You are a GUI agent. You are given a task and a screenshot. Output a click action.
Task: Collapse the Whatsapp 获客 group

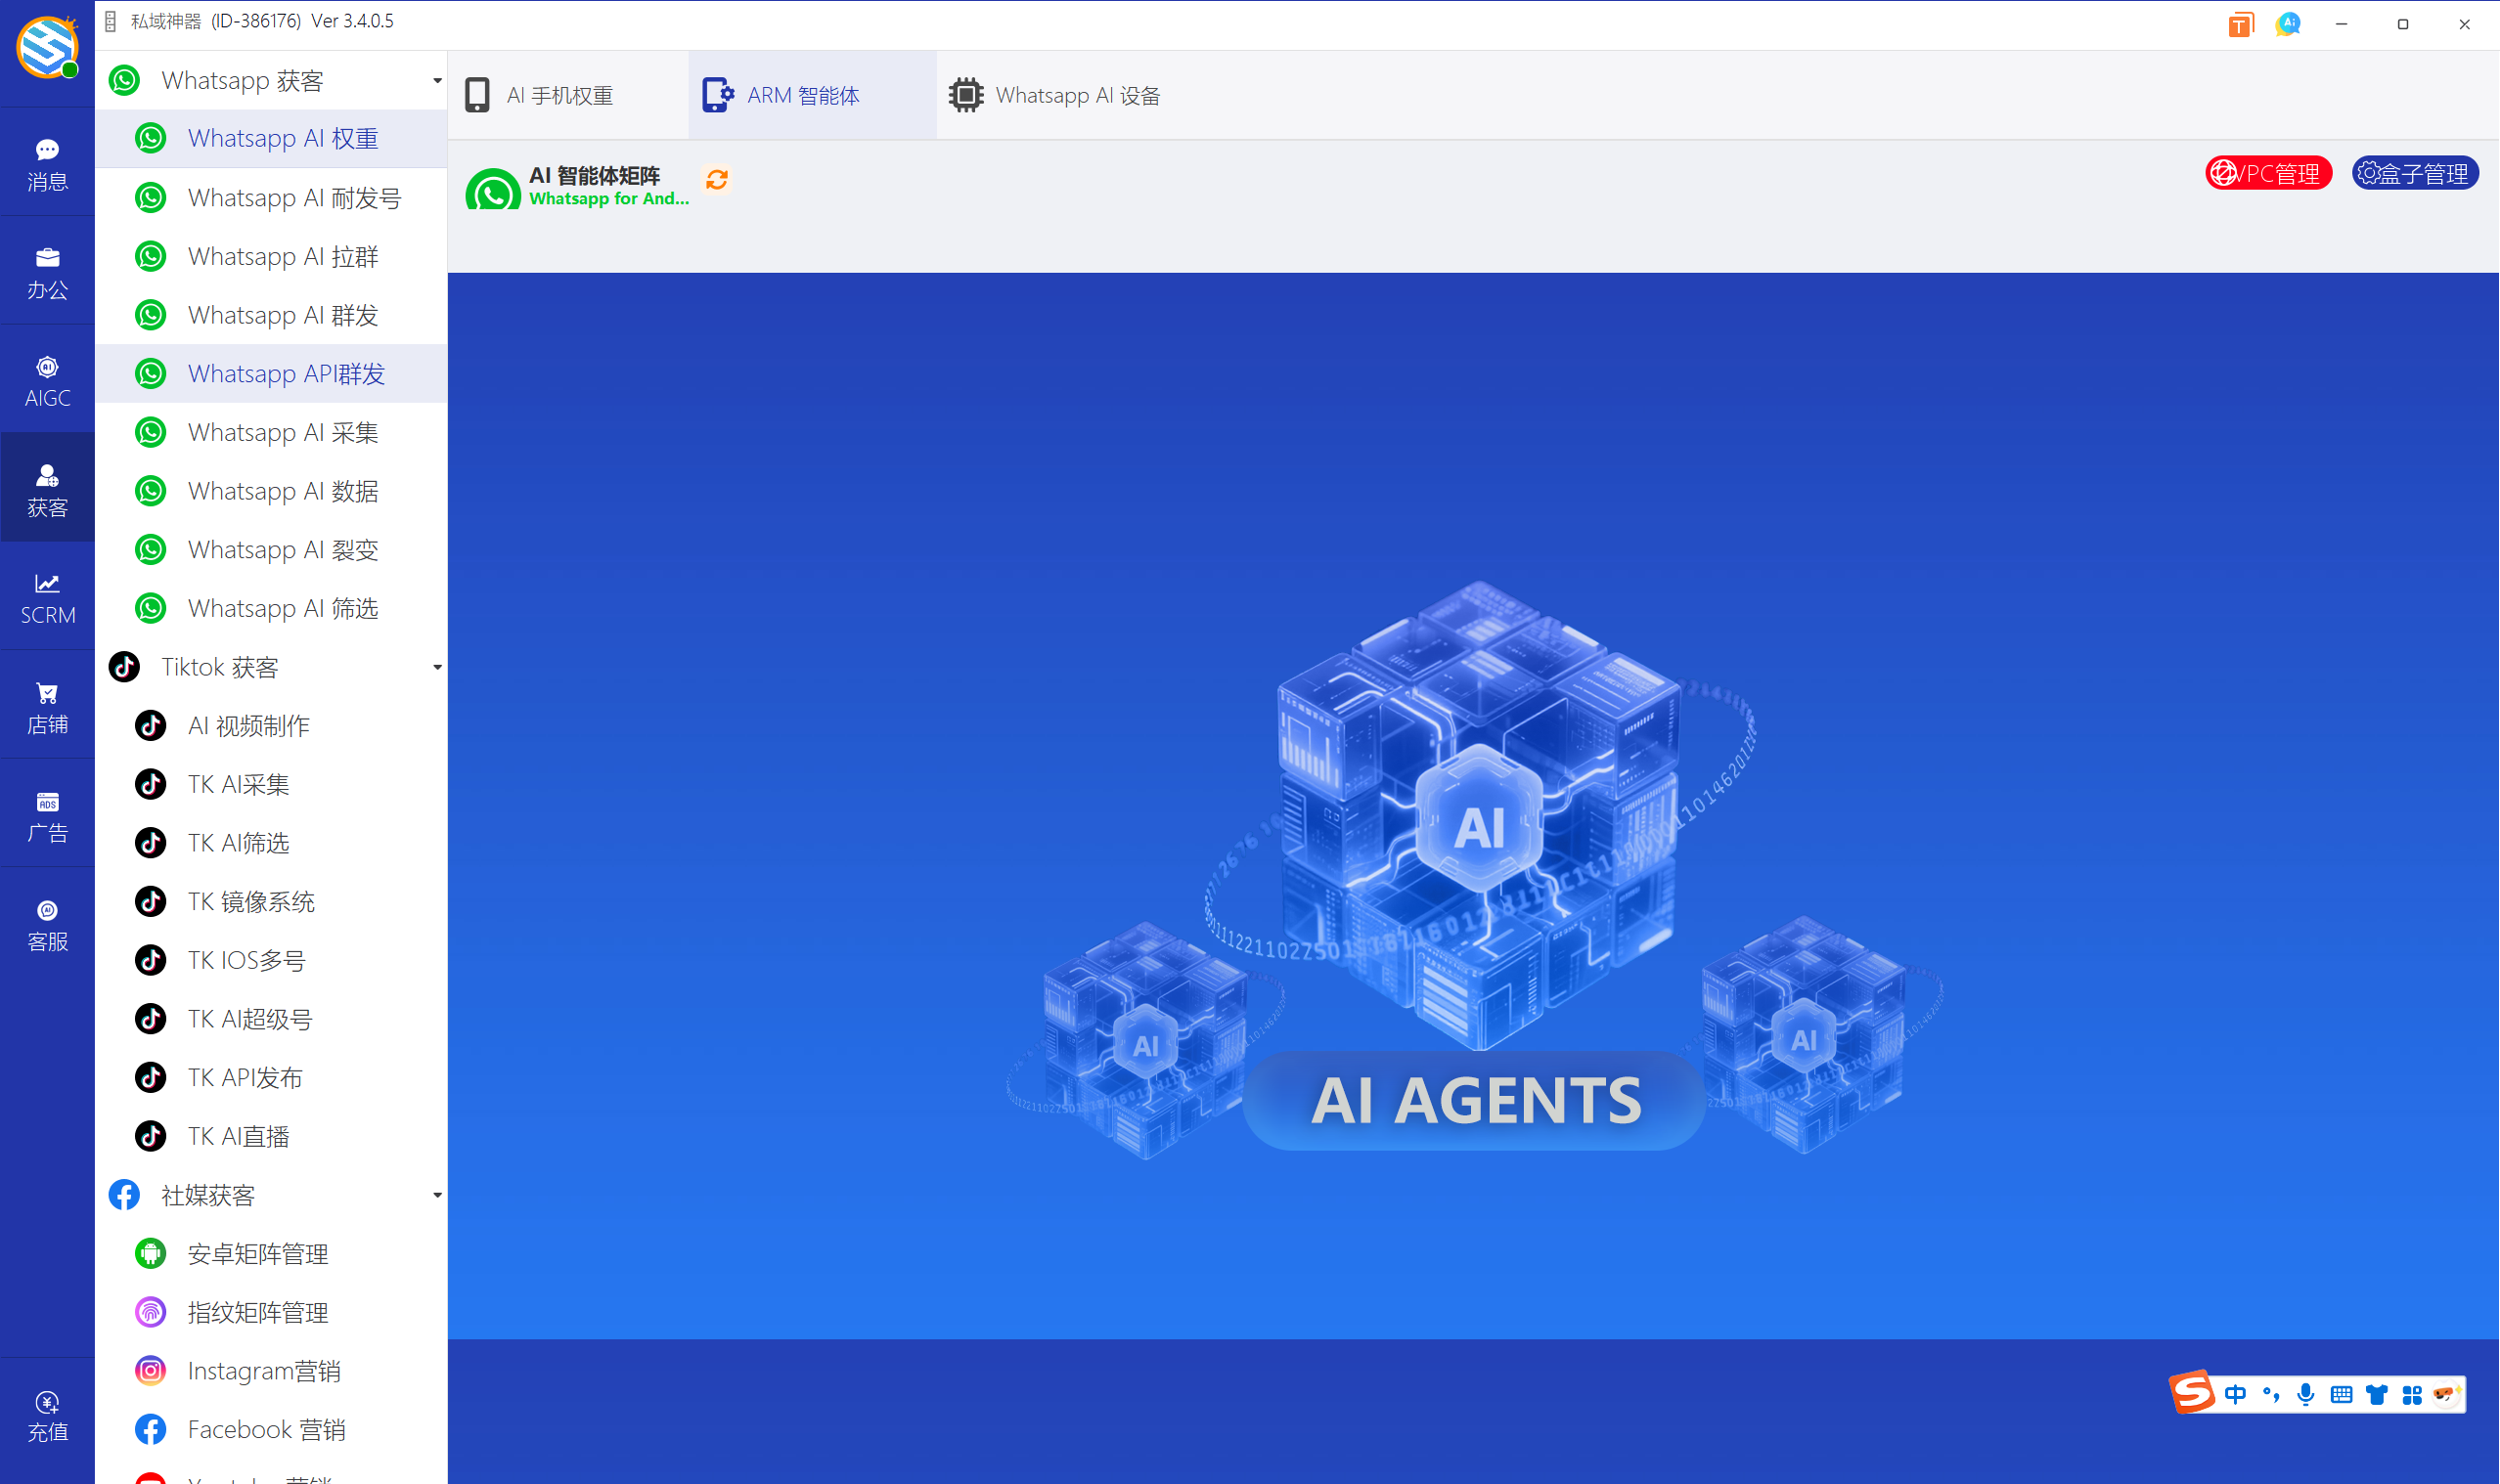tap(437, 80)
